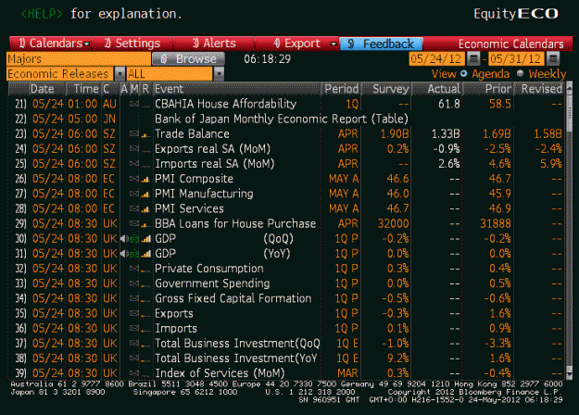Image resolution: width=579 pixels, height=415 pixels.
Task: Expand the Economic Releases dropdown arrow
Action: coord(120,74)
